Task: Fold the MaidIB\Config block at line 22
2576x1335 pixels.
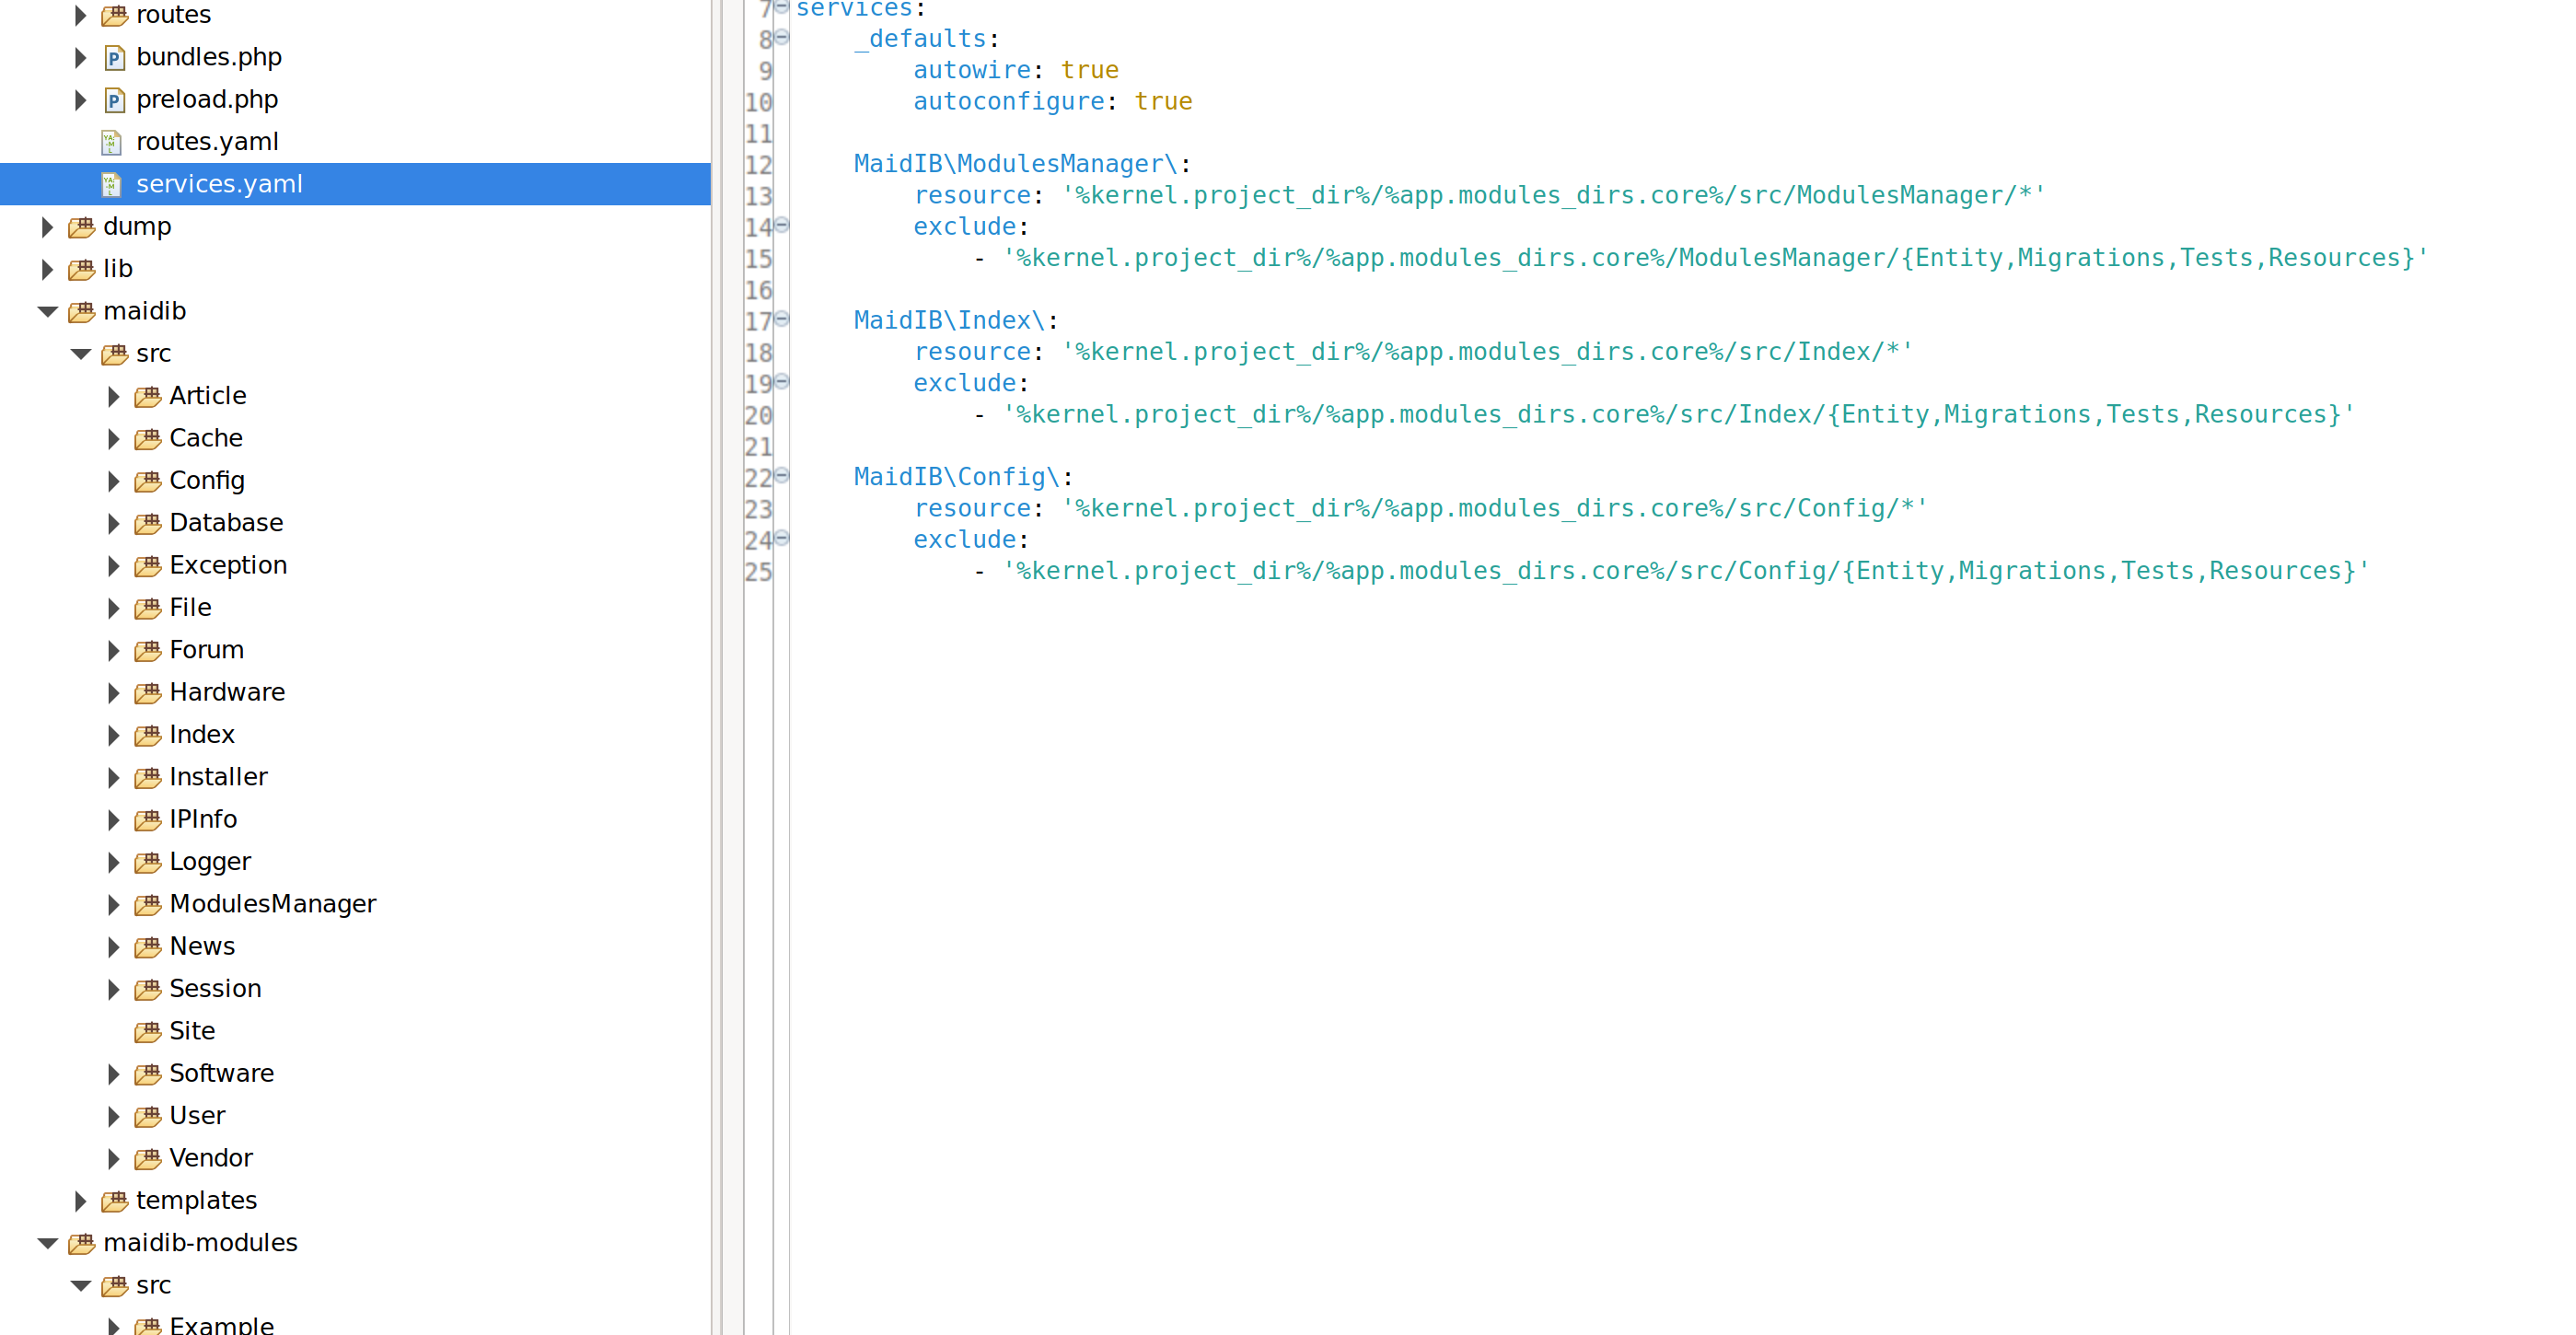Action: (782, 476)
